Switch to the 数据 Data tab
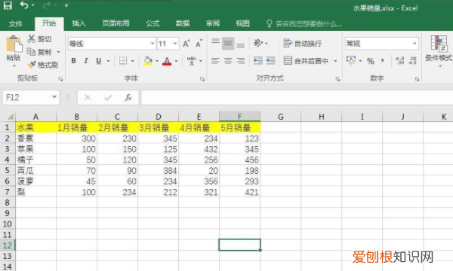This screenshot has width=453, height=271. click(183, 23)
